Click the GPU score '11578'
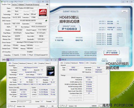134x108 pixels. coord(59,40)
